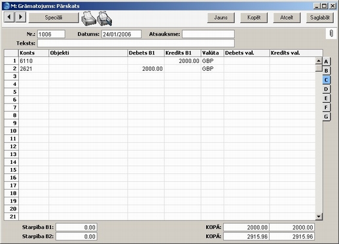Screen dimensions: 339x244
Task: Click the printer icon
Action: click(88, 18)
